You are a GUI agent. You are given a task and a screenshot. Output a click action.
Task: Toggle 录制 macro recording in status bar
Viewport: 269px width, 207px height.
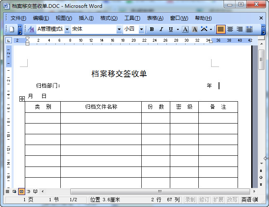click(190, 200)
